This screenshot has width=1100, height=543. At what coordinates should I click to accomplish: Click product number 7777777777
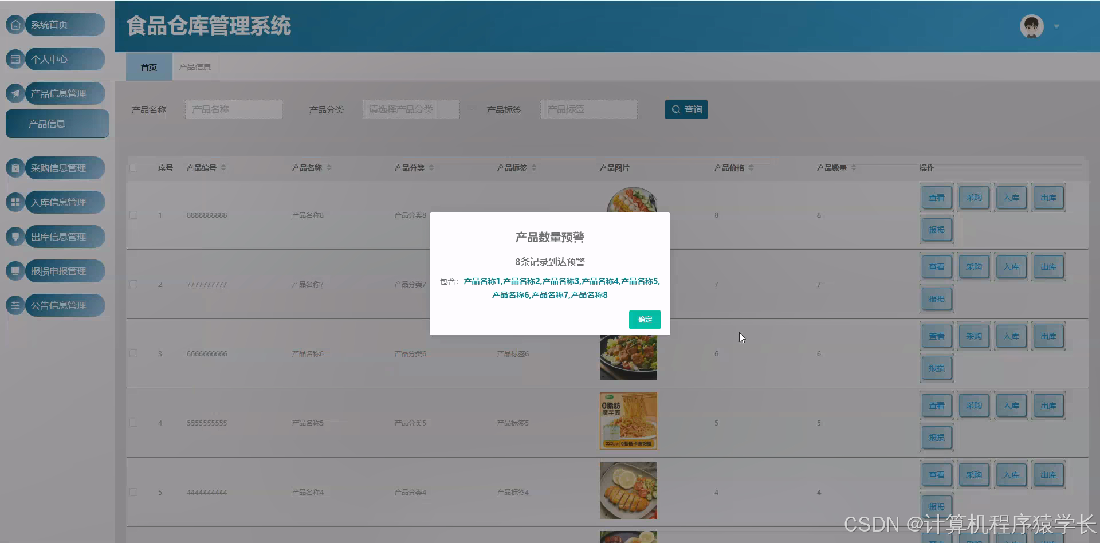click(207, 285)
